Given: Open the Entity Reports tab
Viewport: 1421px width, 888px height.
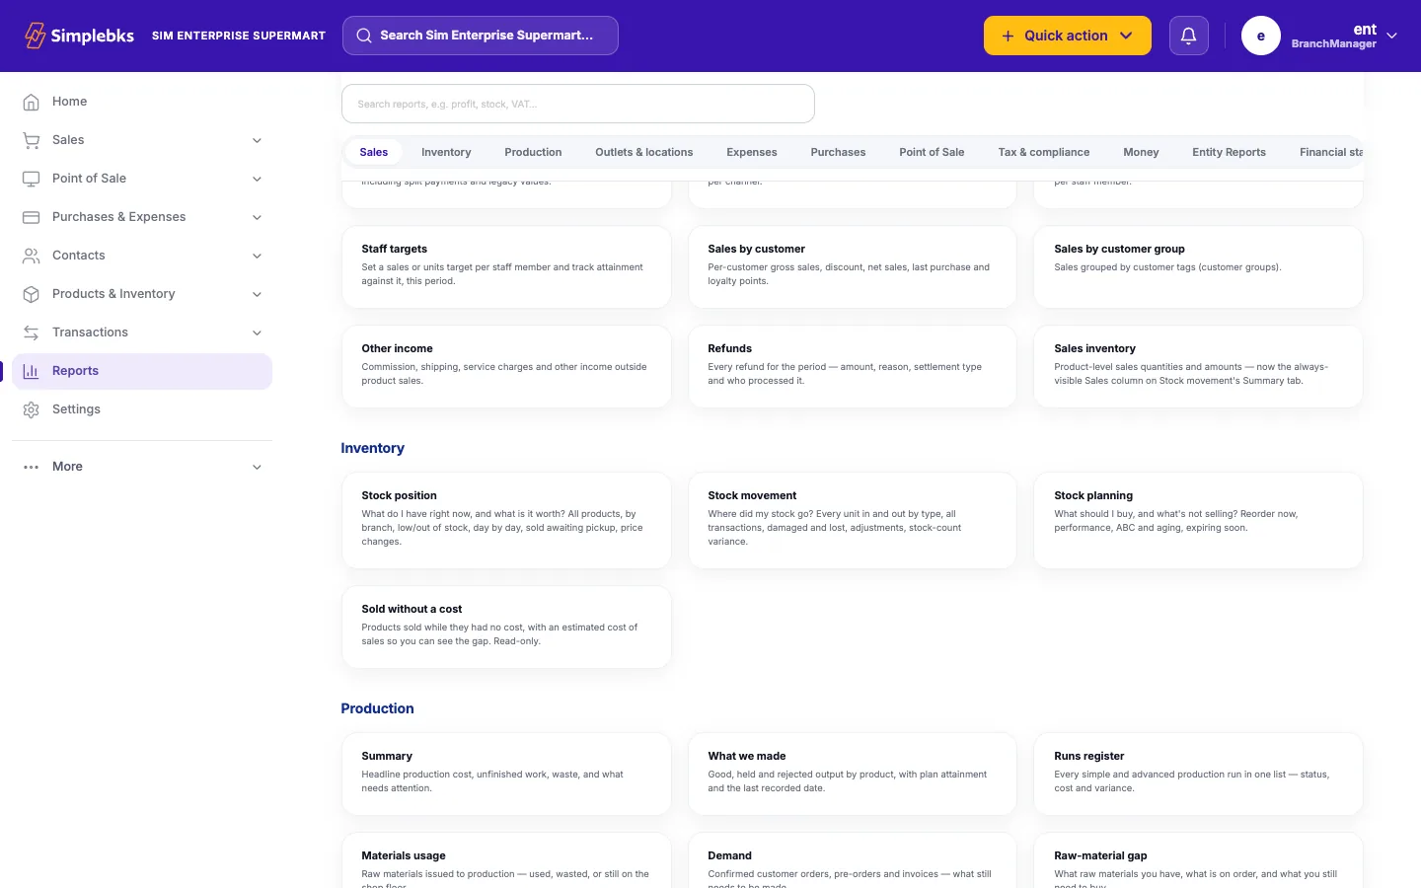Looking at the screenshot, I should tap(1229, 152).
